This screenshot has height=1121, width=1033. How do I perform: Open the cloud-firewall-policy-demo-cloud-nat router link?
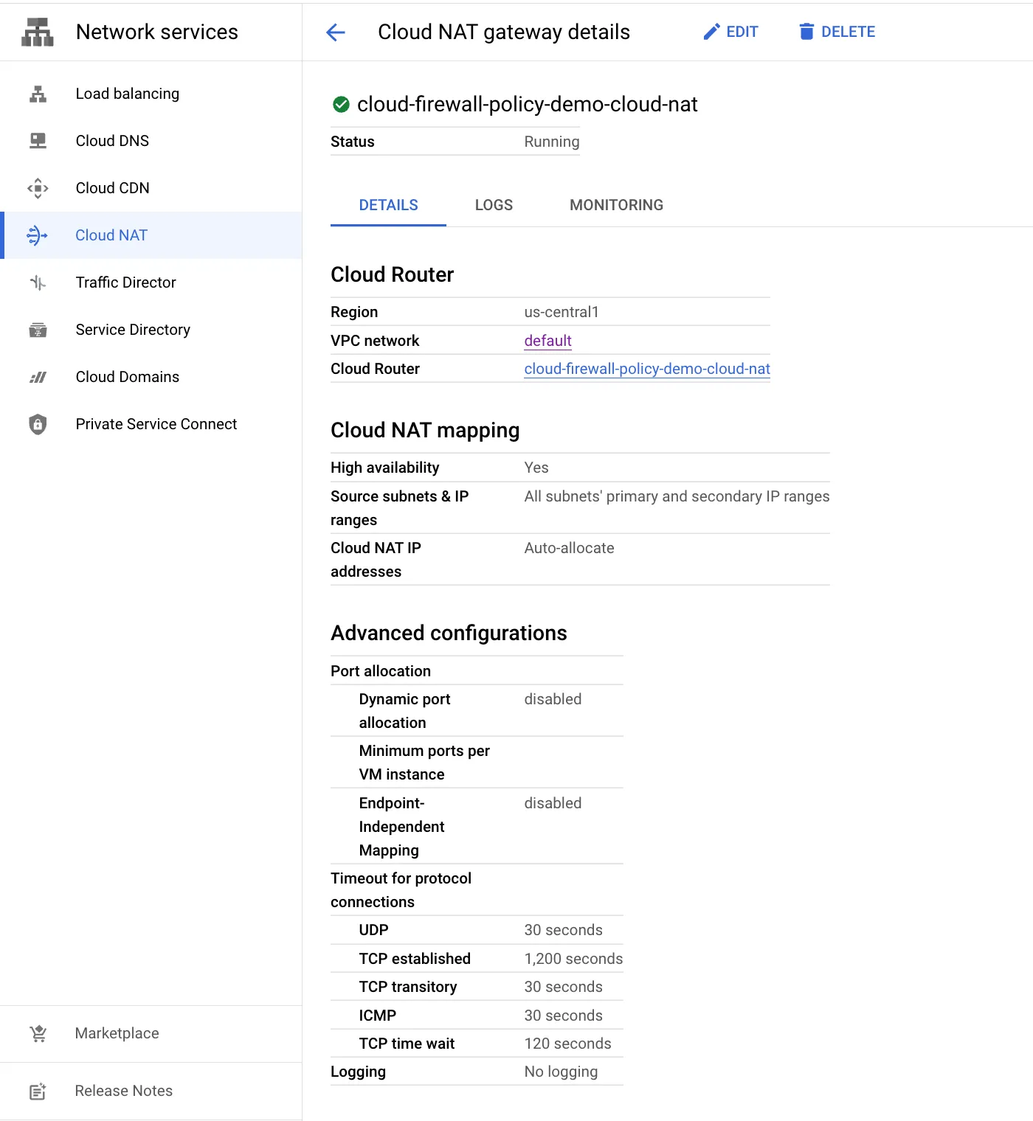[647, 369]
